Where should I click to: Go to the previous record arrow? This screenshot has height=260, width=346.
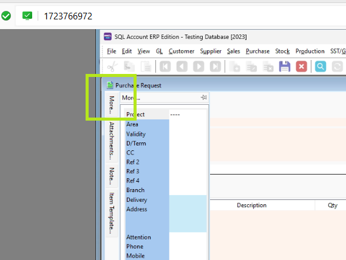[182, 66]
